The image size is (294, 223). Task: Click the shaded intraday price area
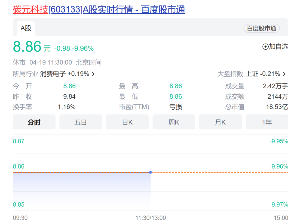tap(82, 191)
